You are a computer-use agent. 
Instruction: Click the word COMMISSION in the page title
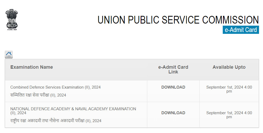(x=230, y=20)
